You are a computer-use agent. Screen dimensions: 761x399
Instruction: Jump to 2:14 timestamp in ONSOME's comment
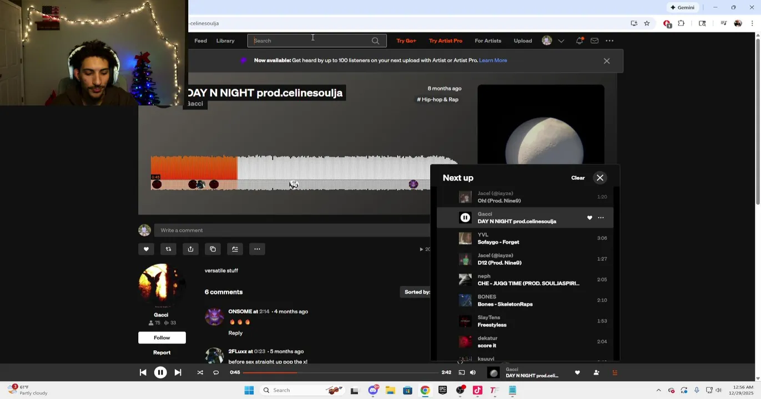264,311
